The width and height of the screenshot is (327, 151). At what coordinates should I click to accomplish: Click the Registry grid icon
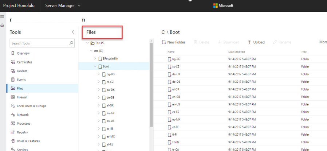pos(13,132)
